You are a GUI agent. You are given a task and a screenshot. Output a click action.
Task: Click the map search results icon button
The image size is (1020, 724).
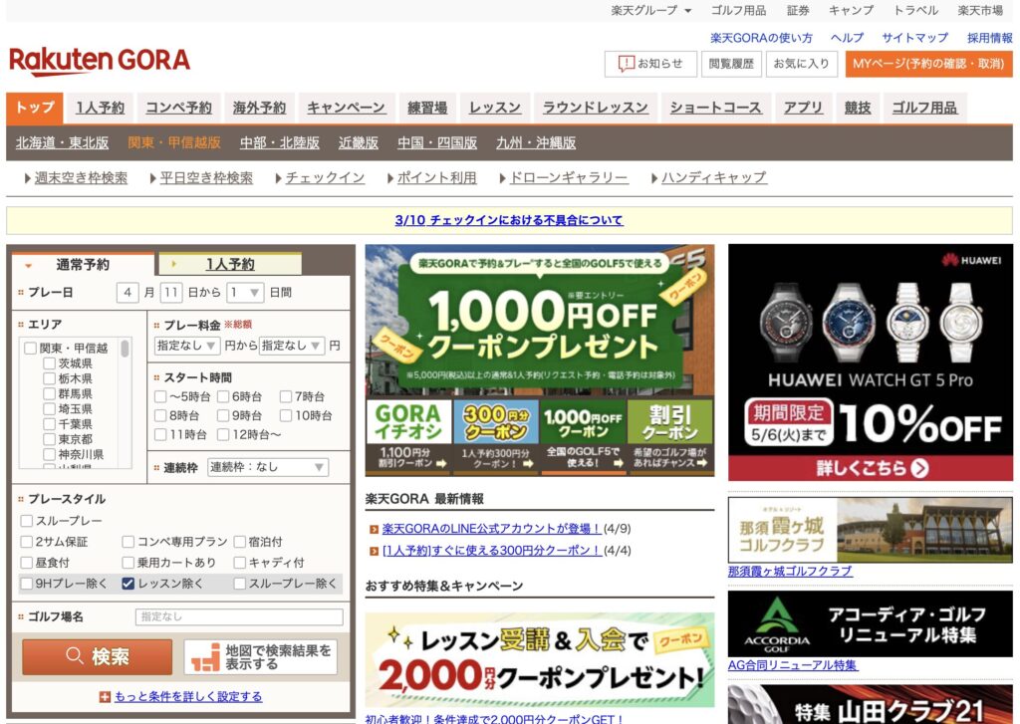(205, 657)
